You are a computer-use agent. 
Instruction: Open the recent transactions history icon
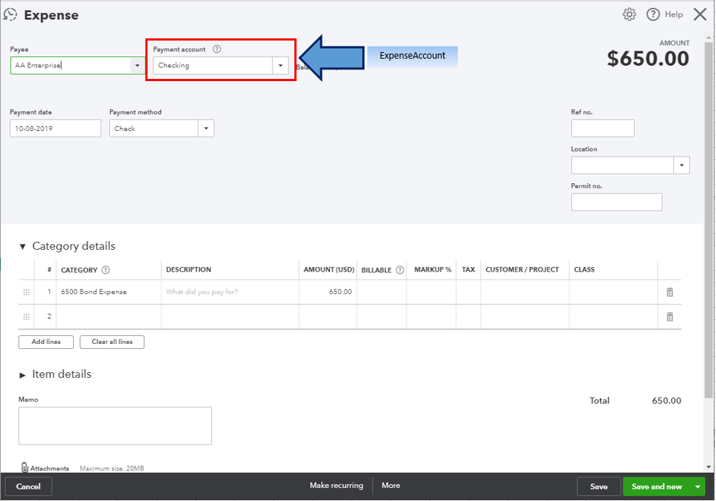[10, 14]
